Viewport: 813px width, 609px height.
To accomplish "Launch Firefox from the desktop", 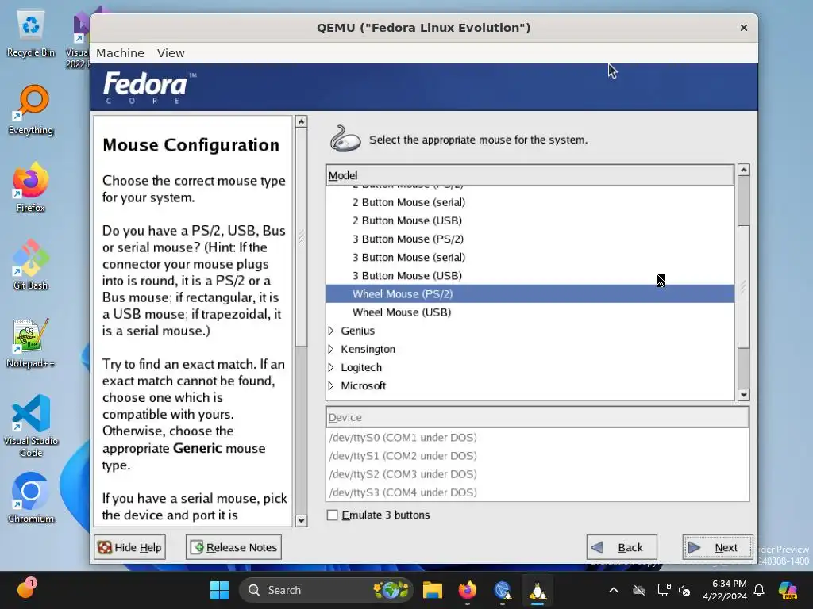I will (x=31, y=187).
